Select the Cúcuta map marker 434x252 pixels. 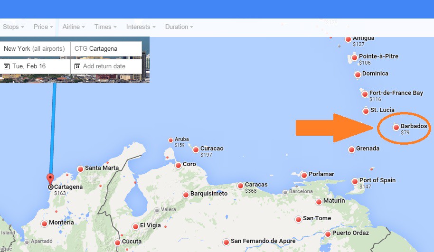(x=117, y=243)
